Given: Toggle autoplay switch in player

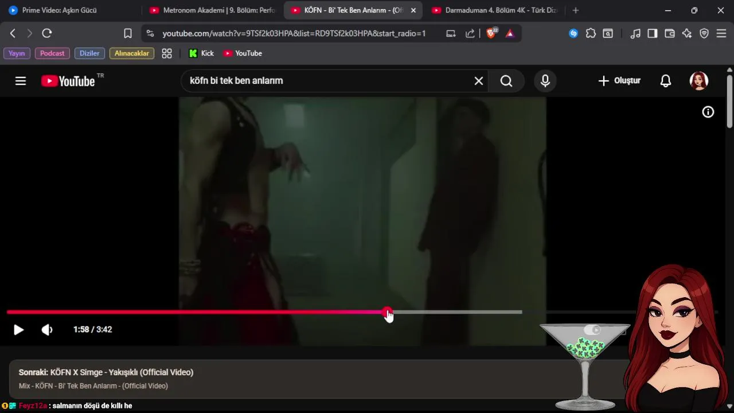Looking at the screenshot, I should (592, 330).
